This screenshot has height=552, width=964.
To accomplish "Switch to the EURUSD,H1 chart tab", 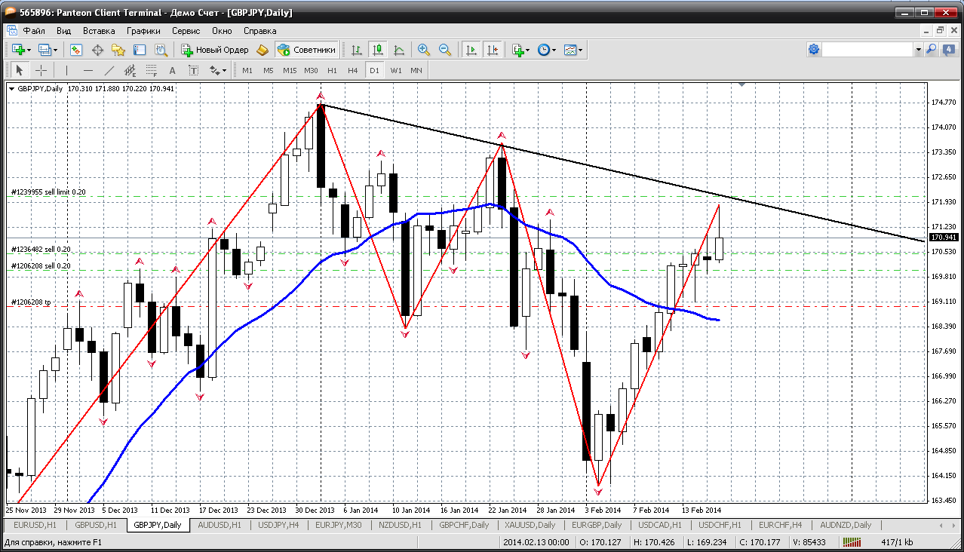I will click(x=35, y=525).
